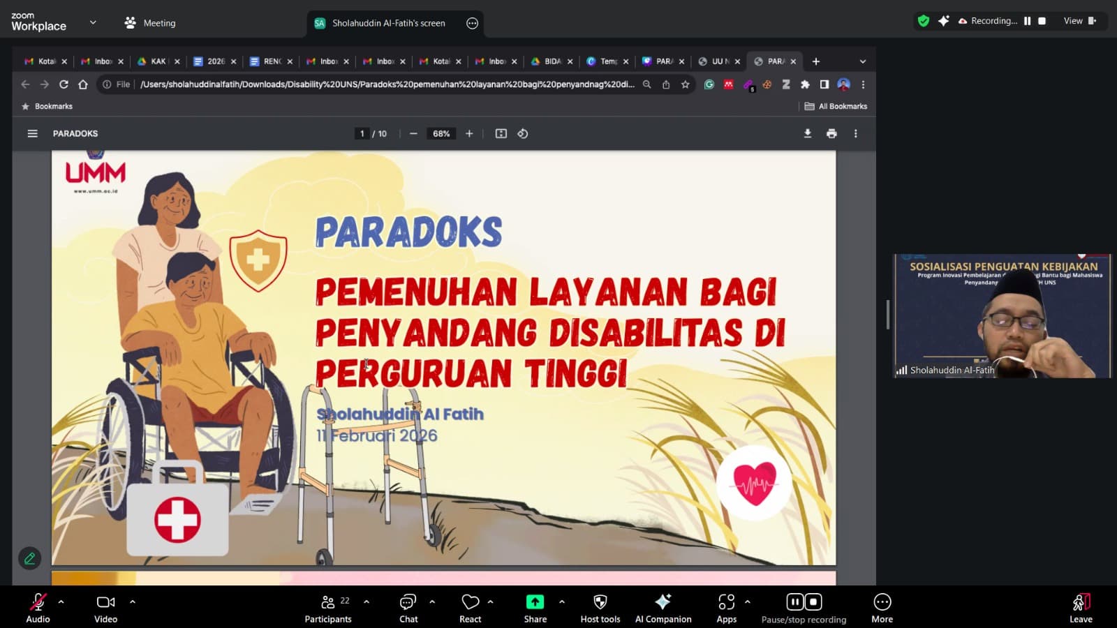Open the Chat panel
This screenshot has height=628, width=1117.
pyautogui.click(x=408, y=608)
